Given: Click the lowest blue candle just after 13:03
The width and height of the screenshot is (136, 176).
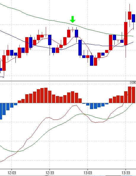Looking at the screenshot, I should (x=91, y=60).
